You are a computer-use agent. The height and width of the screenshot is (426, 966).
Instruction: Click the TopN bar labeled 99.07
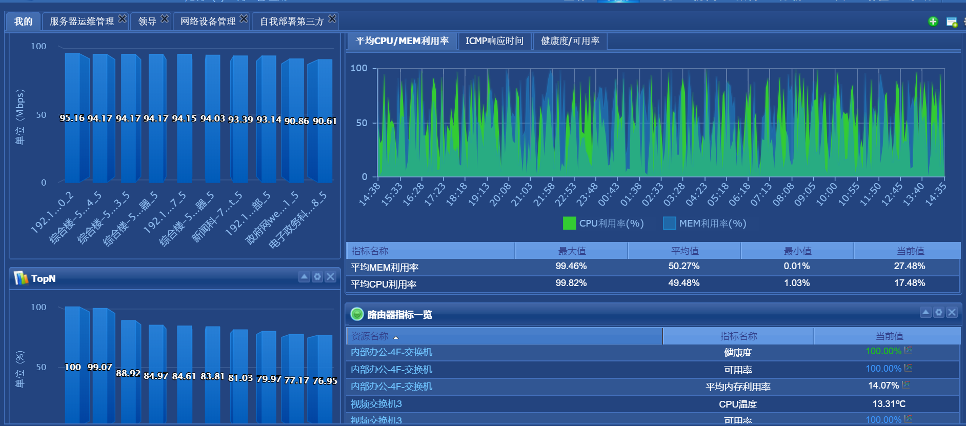[104, 365]
